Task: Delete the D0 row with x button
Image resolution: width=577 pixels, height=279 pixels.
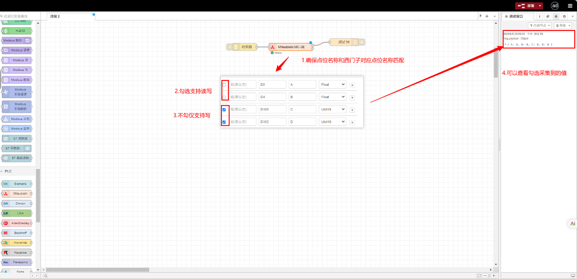Action: pos(352,85)
